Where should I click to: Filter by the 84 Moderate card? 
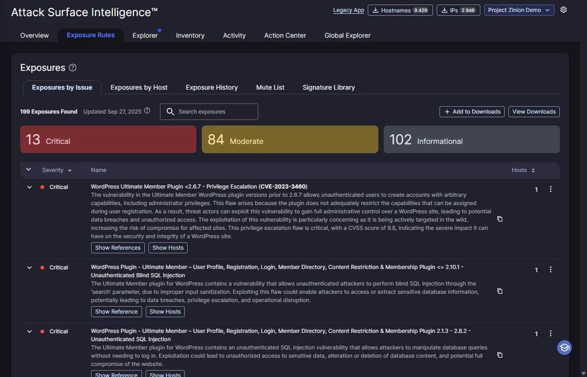[x=290, y=139]
